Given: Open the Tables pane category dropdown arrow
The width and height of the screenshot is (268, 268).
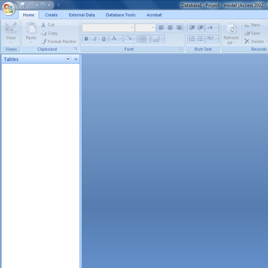Looking at the screenshot, I should click(68, 59).
